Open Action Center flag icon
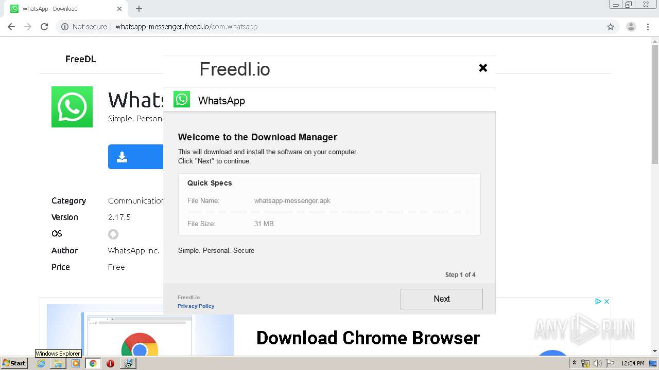Screen dimensions: 659x370 610,363
